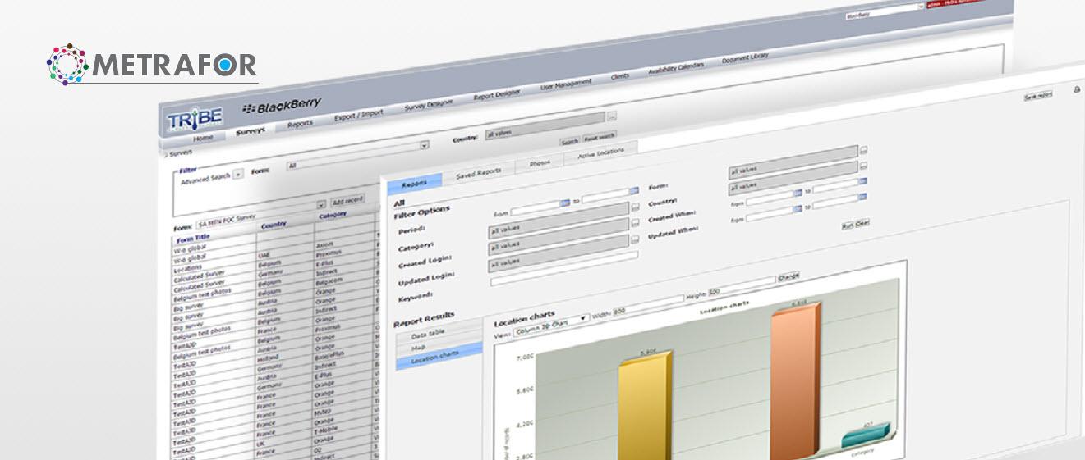Viewport: 1085px width, 460px height.
Task: Switch to Active Locations tab
Action: (600, 154)
